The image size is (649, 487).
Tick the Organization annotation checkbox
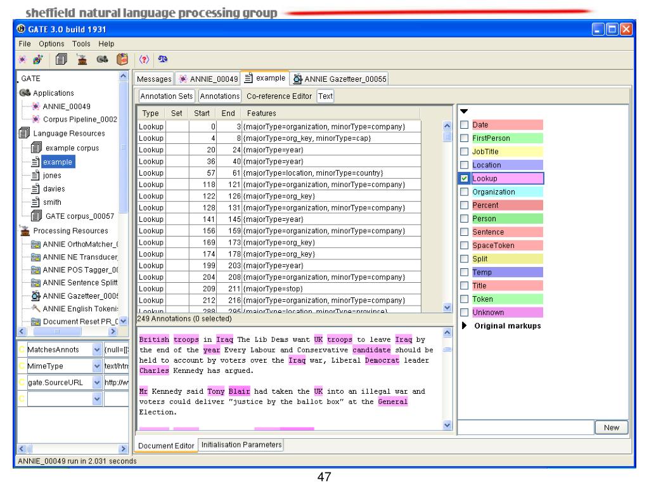[x=465, y=192]
